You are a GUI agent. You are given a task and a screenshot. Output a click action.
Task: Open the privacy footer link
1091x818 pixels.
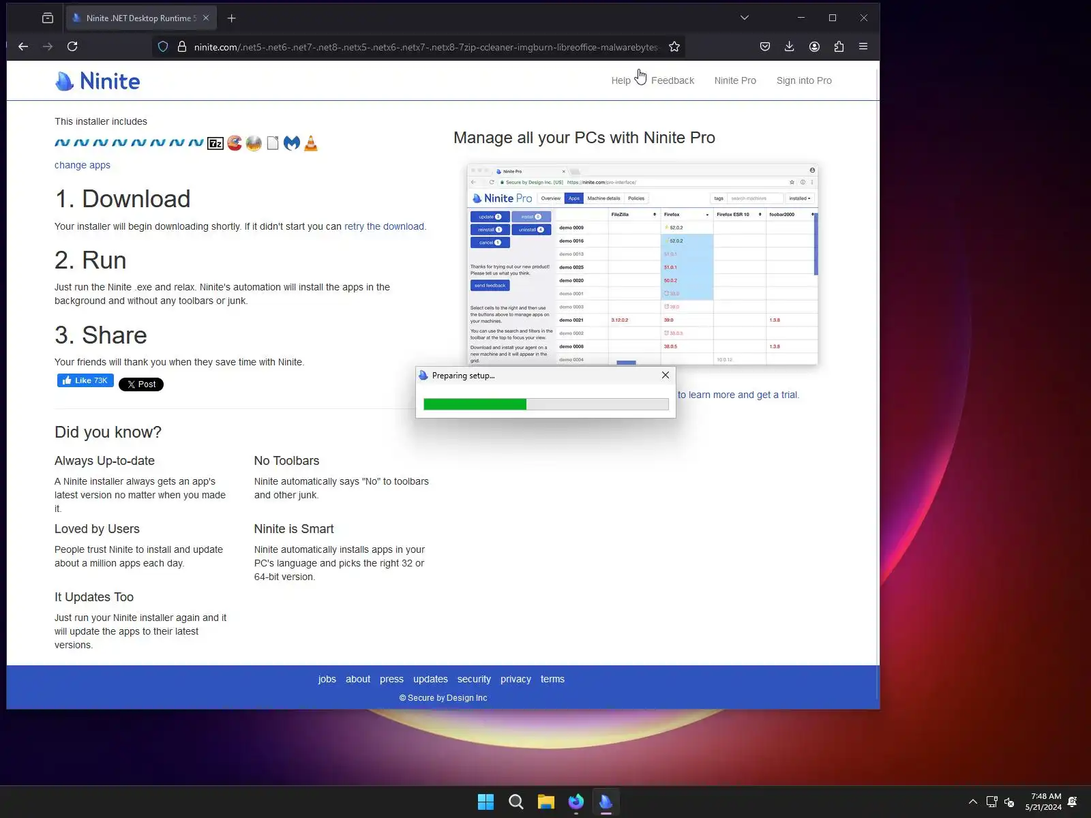[515, 679]
